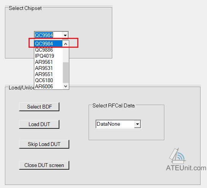
Task: Select QC9886 from the chipset list
Action: (x=48, y=50)
